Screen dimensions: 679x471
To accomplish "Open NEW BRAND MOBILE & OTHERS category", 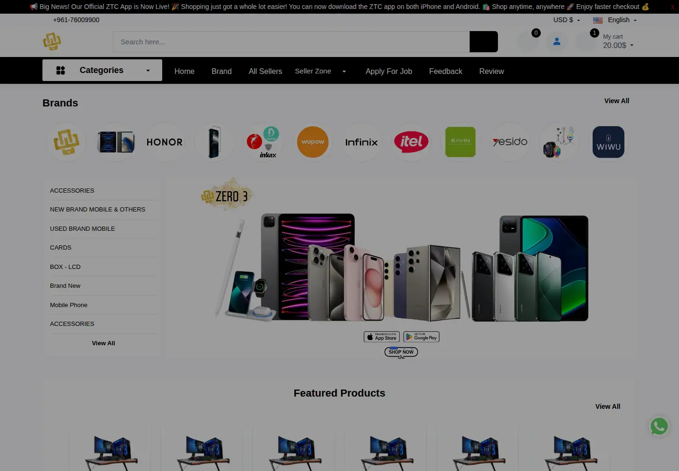I will click(x=98, y=209).
